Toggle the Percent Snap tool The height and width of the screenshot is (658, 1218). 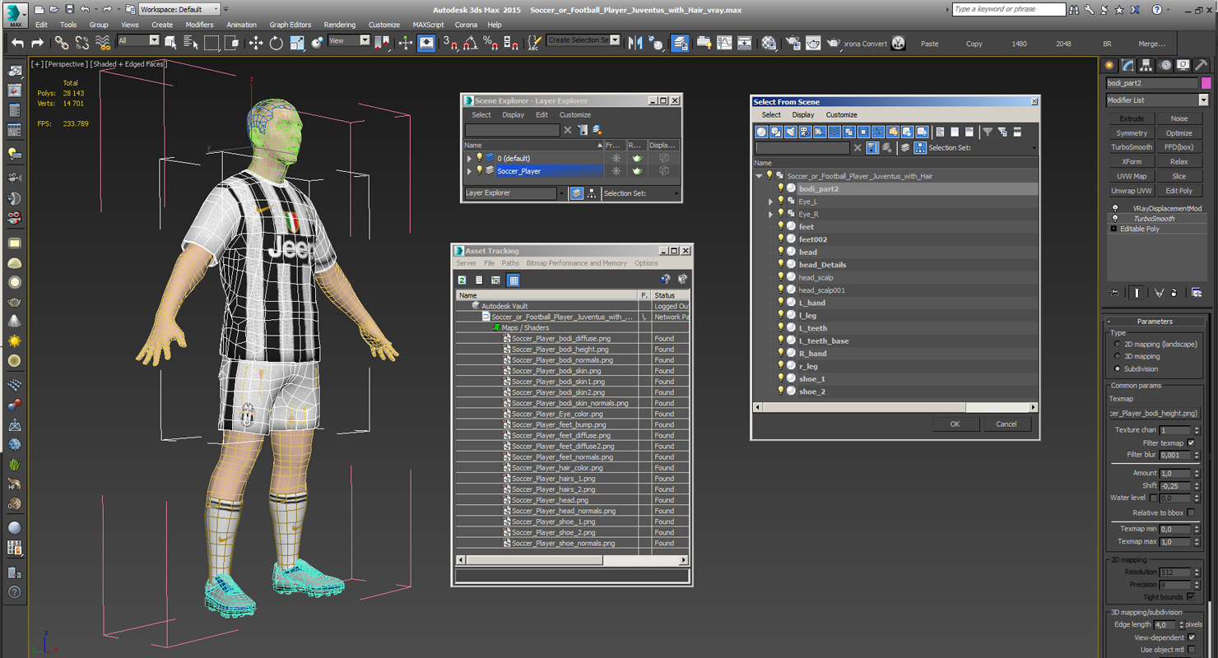click(490, 43)
